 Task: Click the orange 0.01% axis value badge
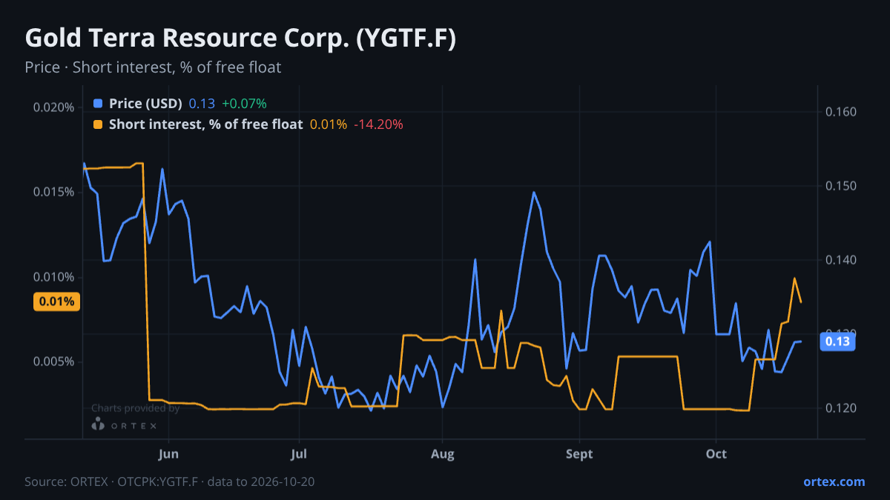[56, 301]
